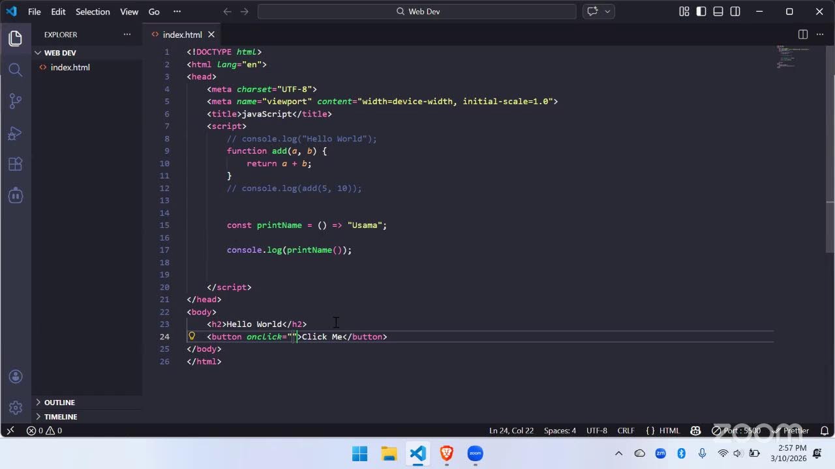Click the minimap code preview
The image size is (835, 469).
(792, 57)
